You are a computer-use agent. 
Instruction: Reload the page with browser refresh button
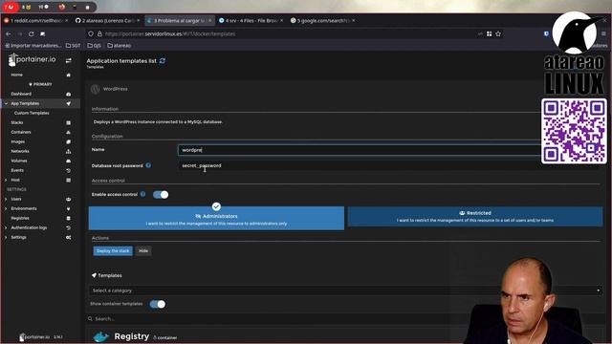click(32, 34)
